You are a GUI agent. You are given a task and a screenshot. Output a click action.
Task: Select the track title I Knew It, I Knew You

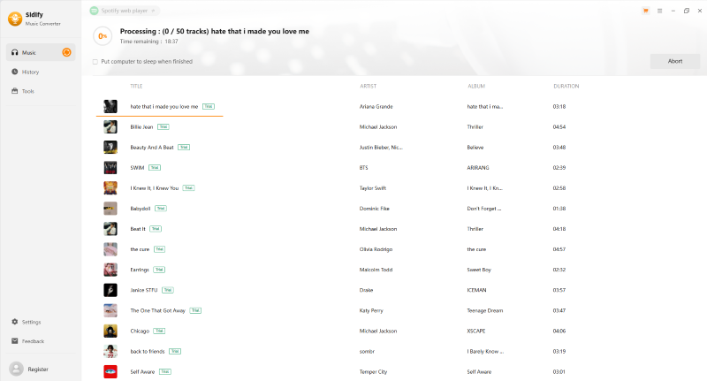pos(154,188)
